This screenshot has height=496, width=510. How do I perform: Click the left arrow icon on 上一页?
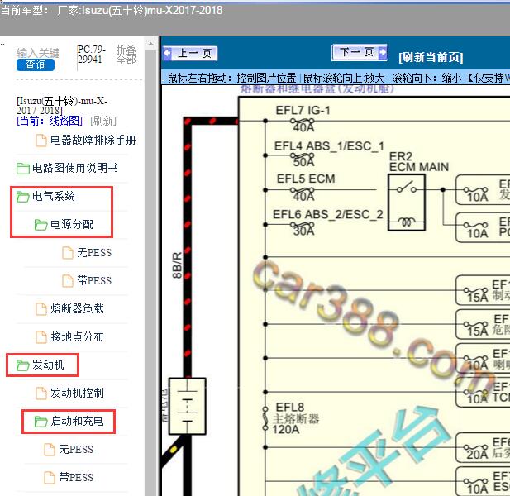[x=168, y=53]
